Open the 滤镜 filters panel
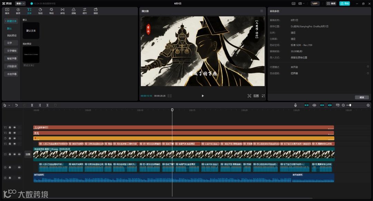 [73, 11]
